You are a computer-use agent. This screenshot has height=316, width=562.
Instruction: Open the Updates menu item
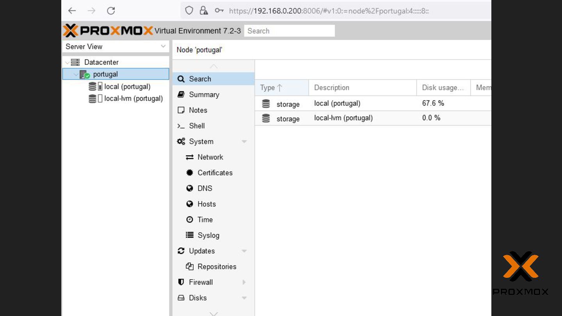[x=213, y=251]
